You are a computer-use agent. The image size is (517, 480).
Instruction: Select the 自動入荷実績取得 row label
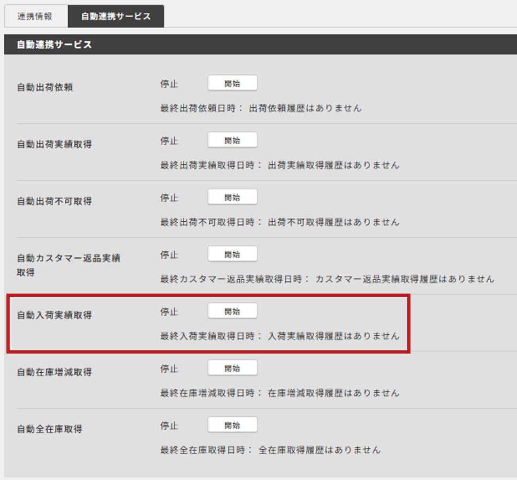[55, 315]
